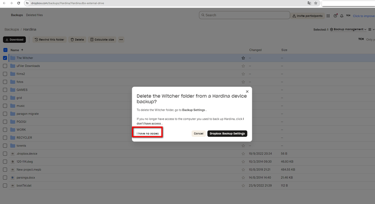Open the Backup management dropdown
375x204 pixels.
tap(348, 29)
